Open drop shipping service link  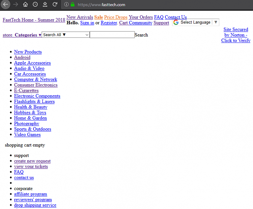click(x=35, y=205)
